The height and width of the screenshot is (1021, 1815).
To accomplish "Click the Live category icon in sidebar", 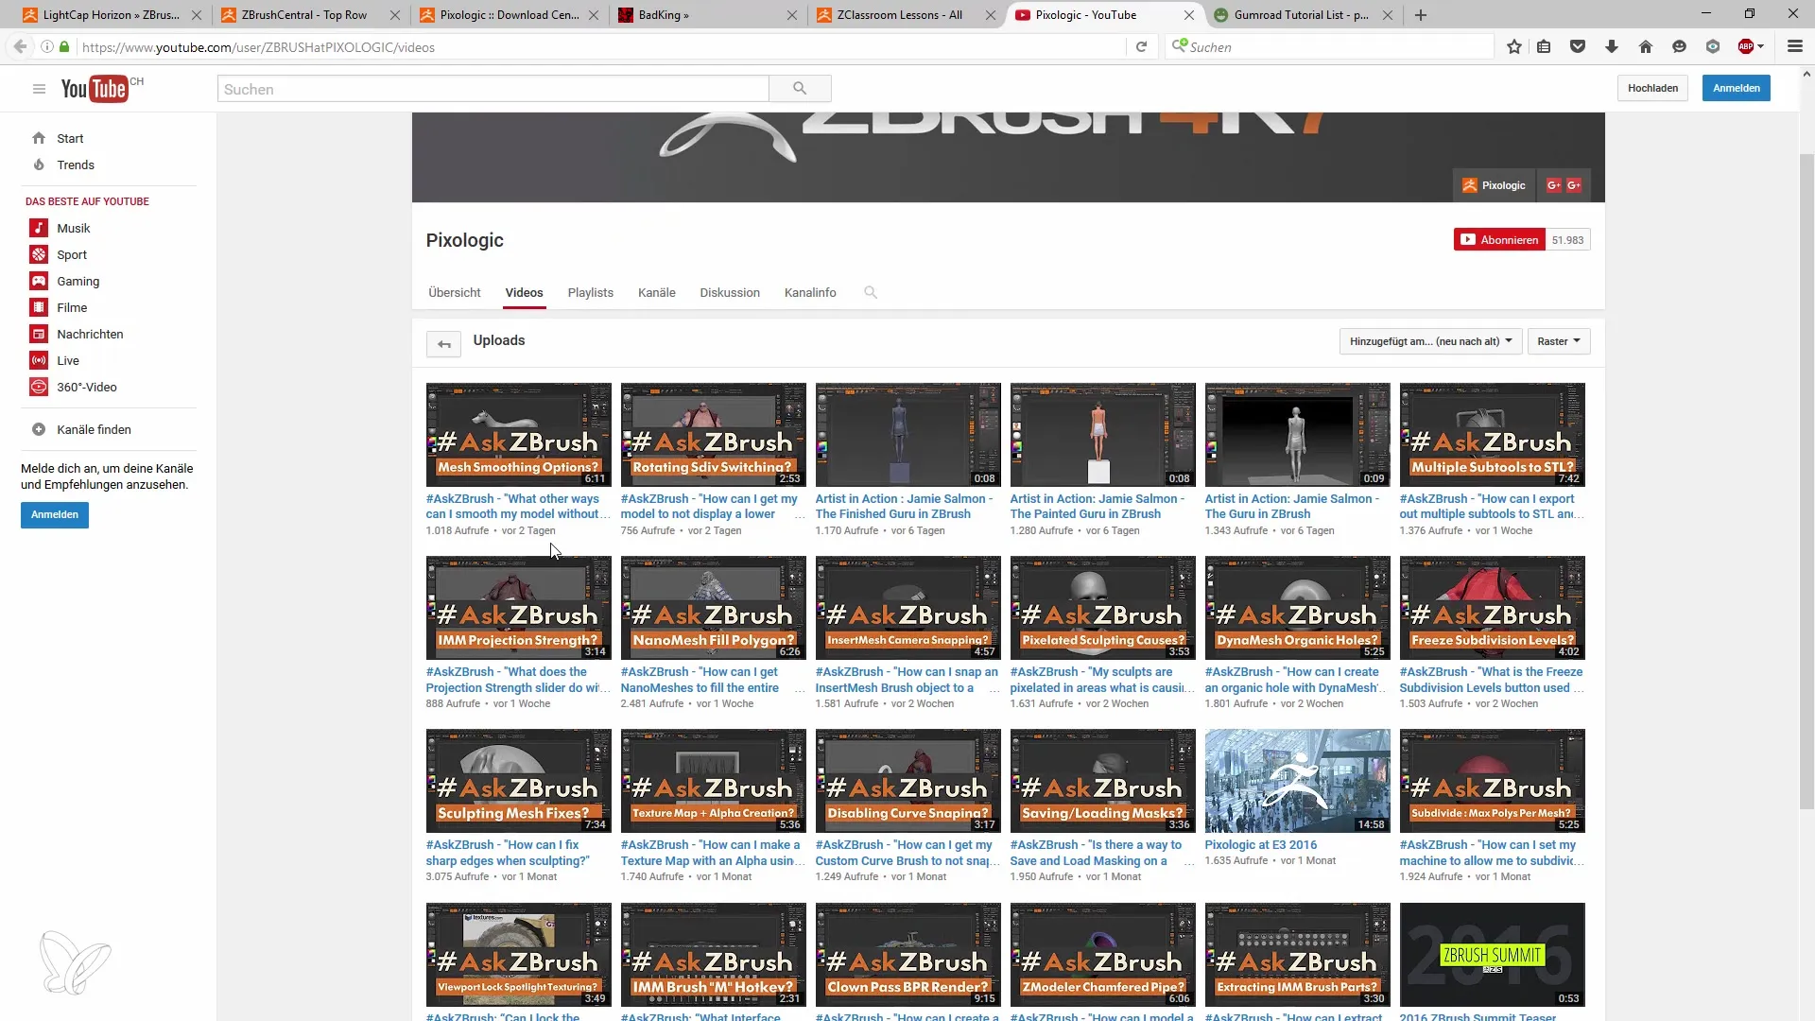I will [x=38, y=360].
